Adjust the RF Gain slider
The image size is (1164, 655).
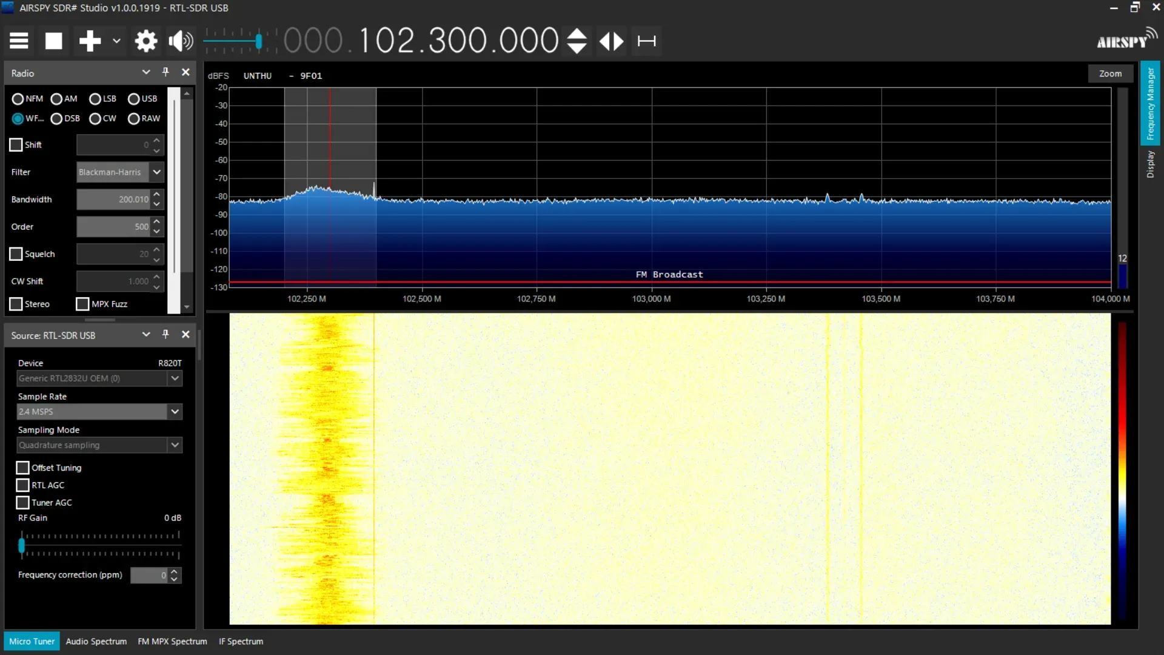[x=22, y=545]
